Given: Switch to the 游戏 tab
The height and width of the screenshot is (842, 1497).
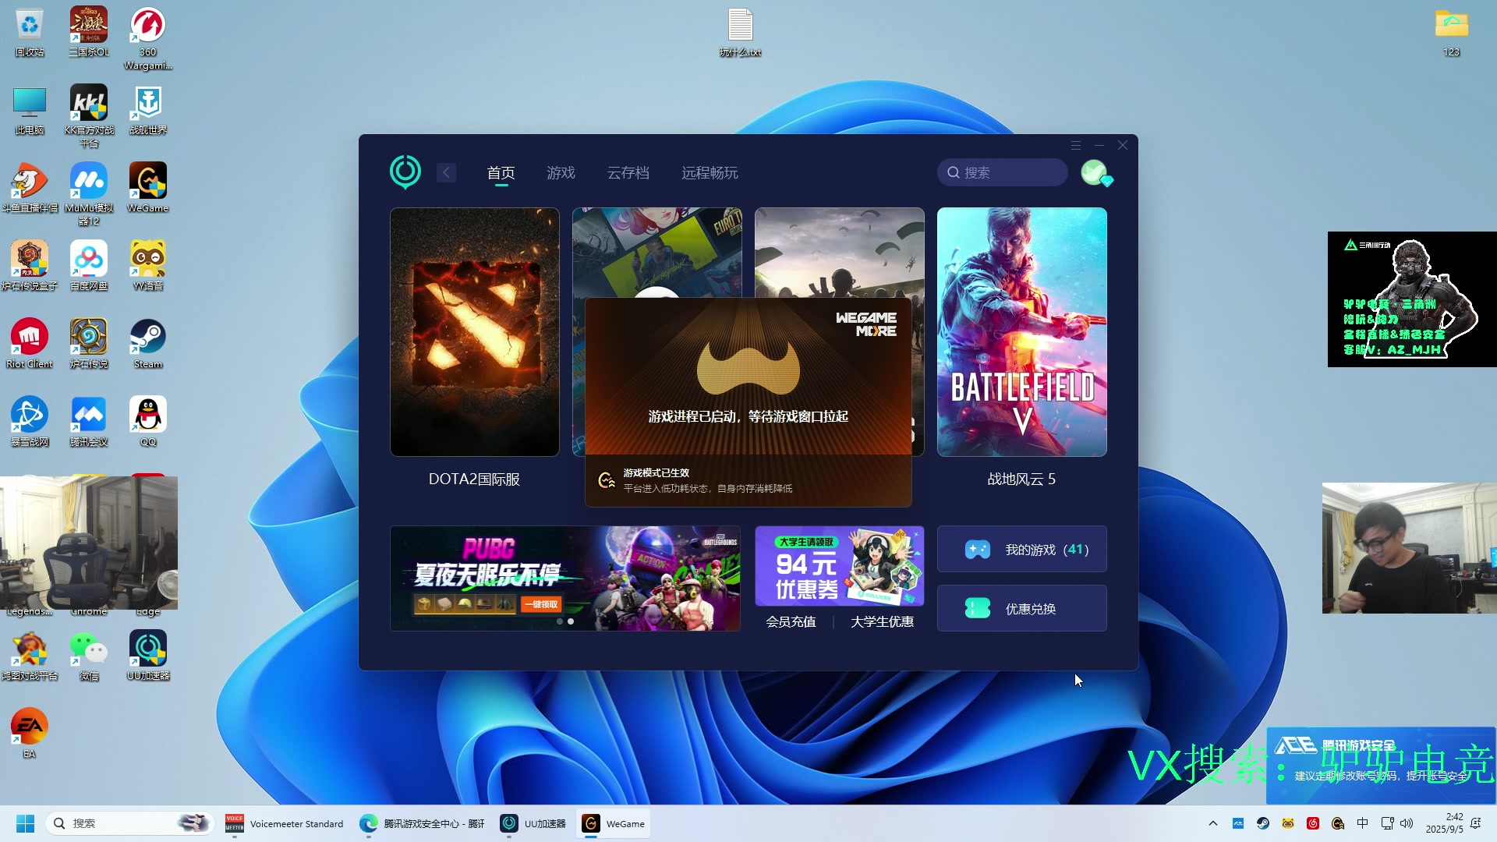Looking at the screenshot, I should pos(561,172).
